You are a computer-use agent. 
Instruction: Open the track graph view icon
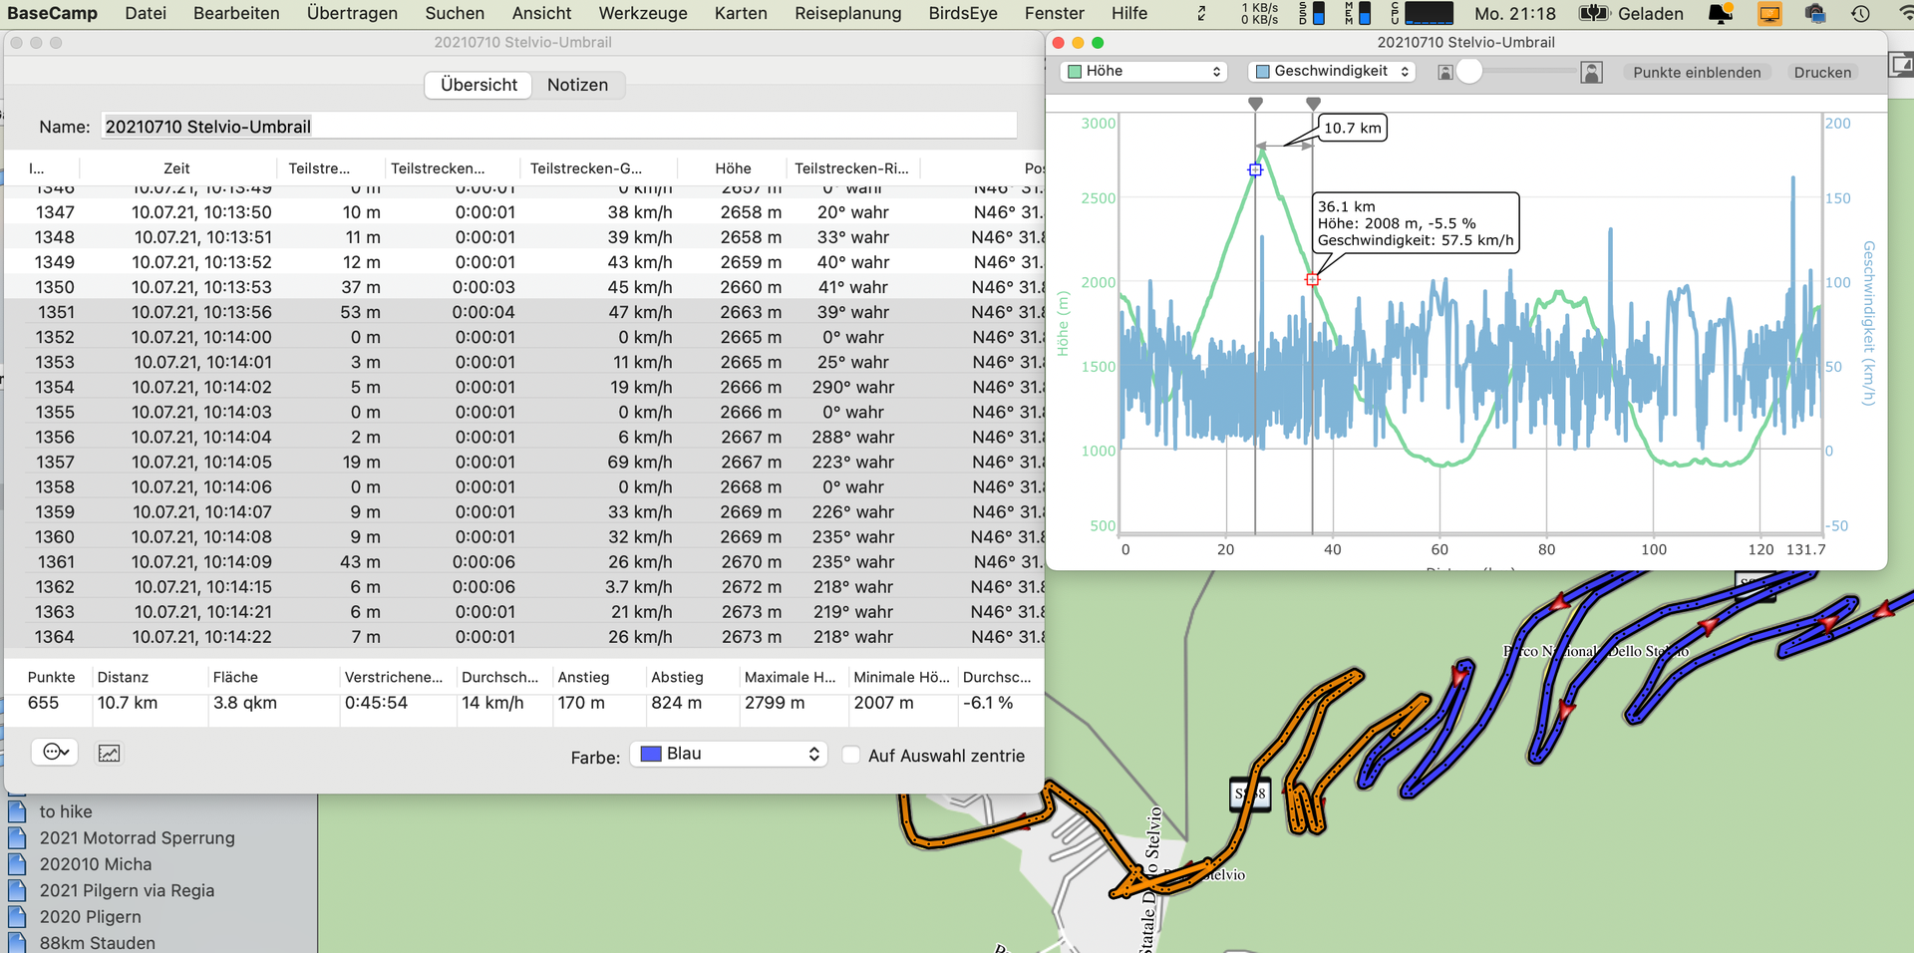pyautogui.click(x=109, y=754)
